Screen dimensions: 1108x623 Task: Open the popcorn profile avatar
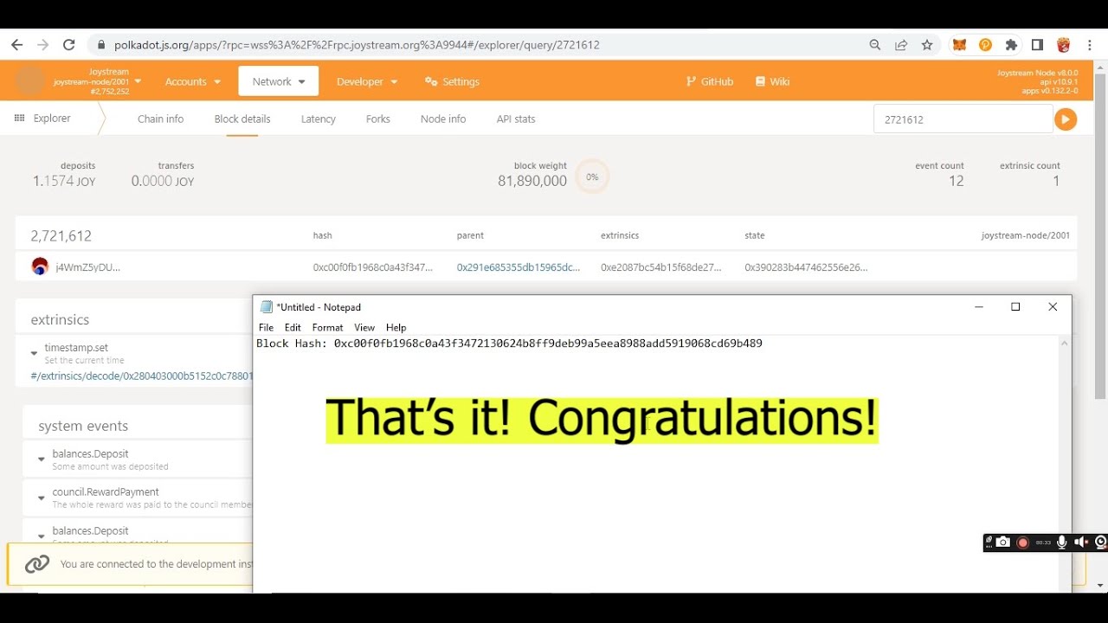(1064, 45)
